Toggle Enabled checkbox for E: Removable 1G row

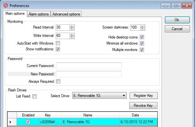[x=28, y=122]
